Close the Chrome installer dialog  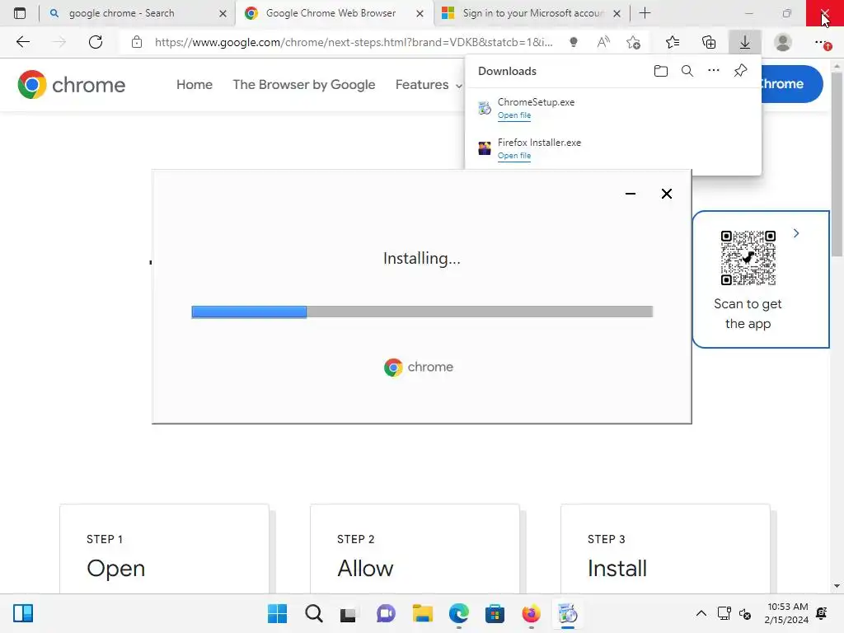[666, 194]
